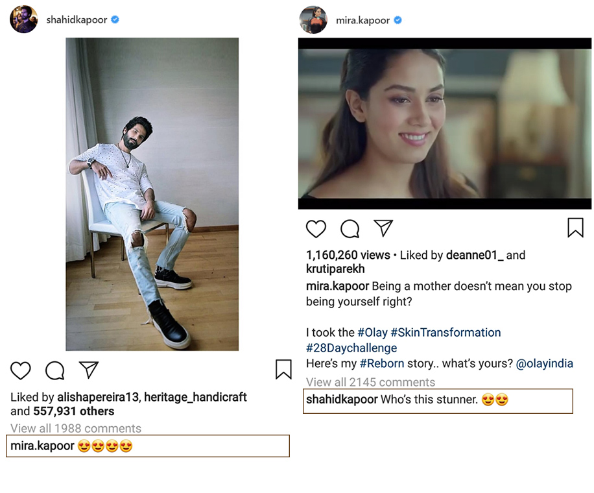Follow the #28Daychallenge hashtag link

(351, 348)
